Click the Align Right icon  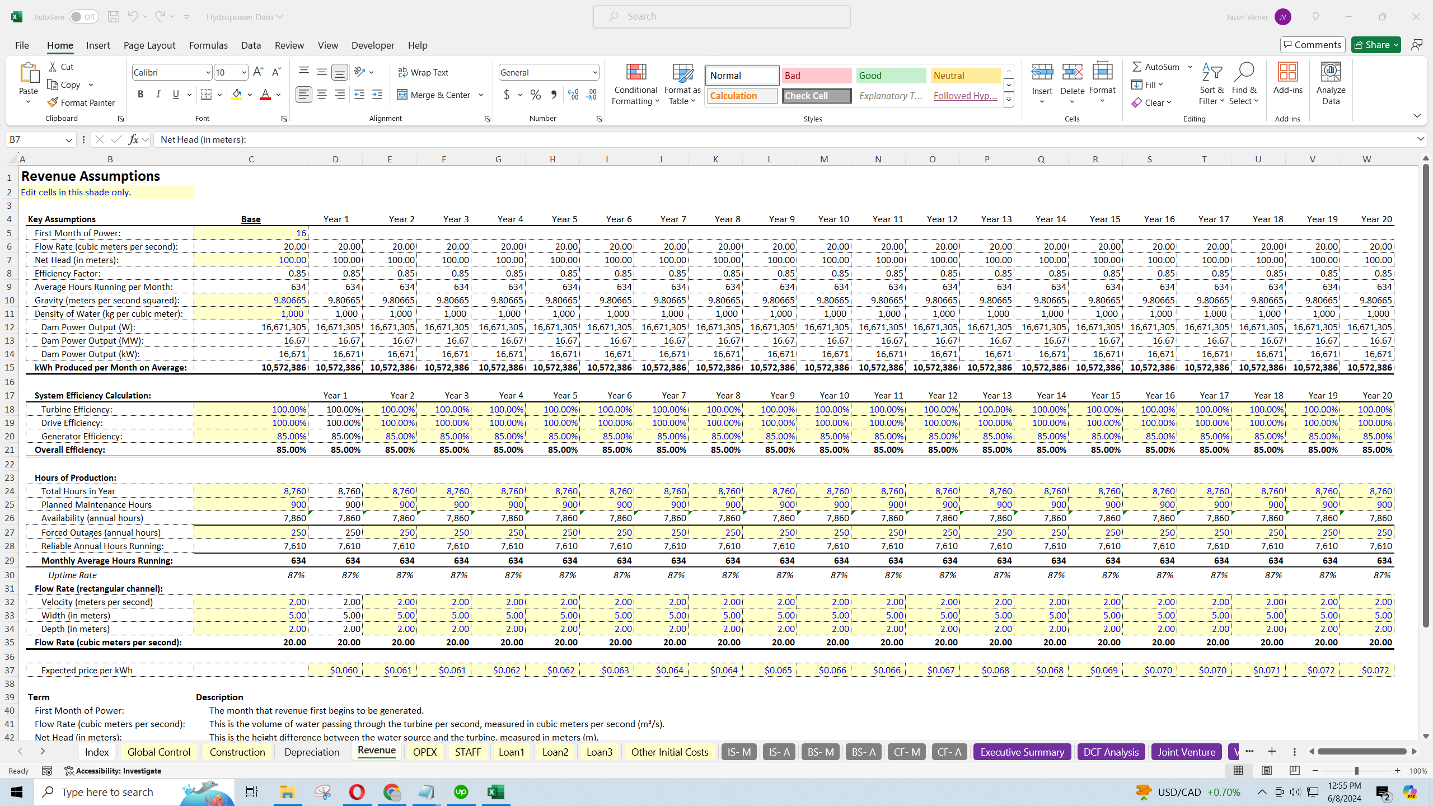[x=340, y=95]
